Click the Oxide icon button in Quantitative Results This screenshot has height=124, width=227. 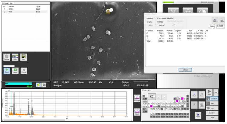(222, 20)
